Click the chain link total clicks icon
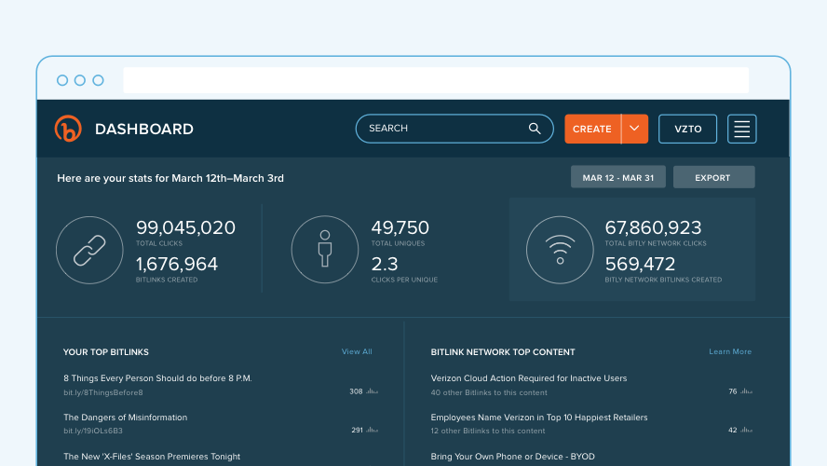Viewport: 827px width, 466px height. 89,250
